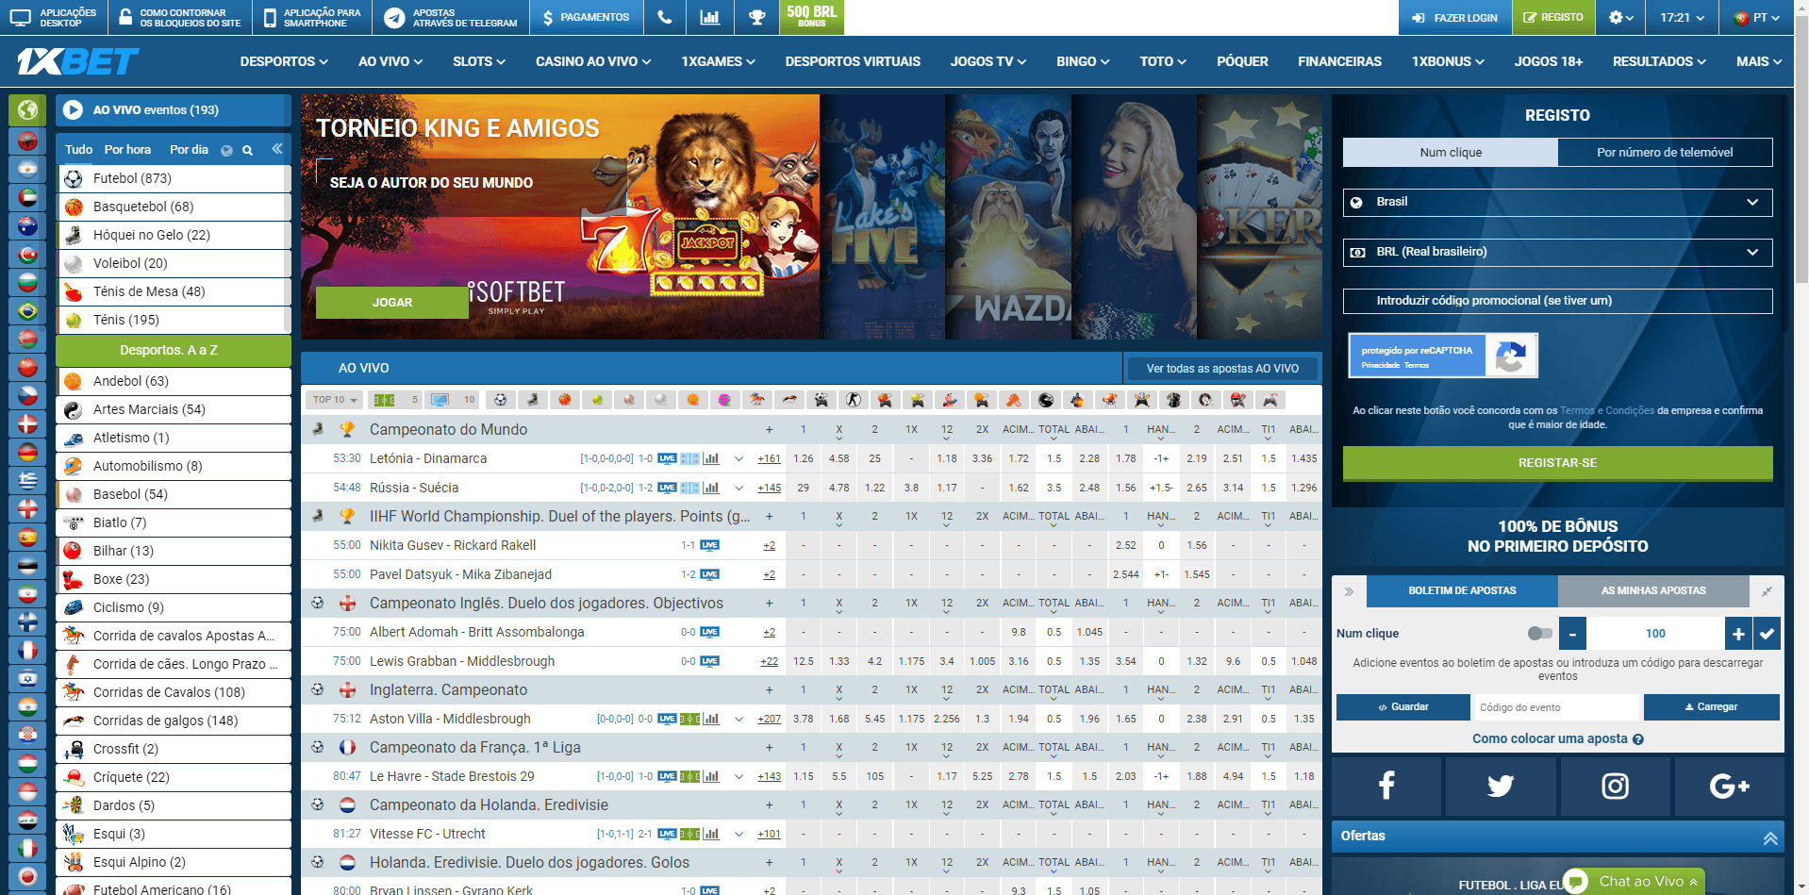Open trophy icon in top bar
1809x895 pixels.
[x=756, y=17]
